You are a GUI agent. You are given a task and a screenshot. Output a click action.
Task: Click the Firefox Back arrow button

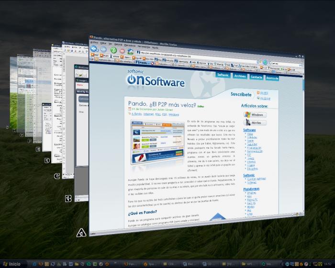pyautogui.click(x=94, y=48)
